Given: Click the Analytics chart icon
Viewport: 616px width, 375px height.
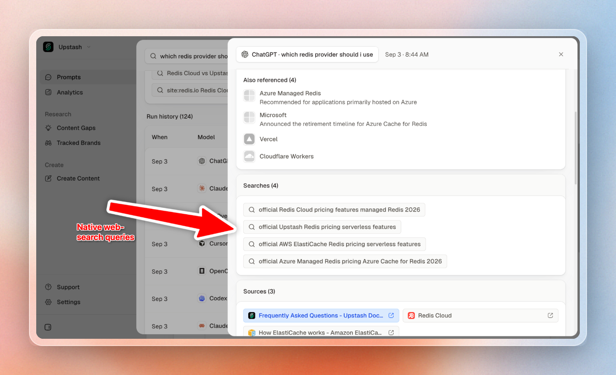Looking at the screenshot, I should coord(48,92).
